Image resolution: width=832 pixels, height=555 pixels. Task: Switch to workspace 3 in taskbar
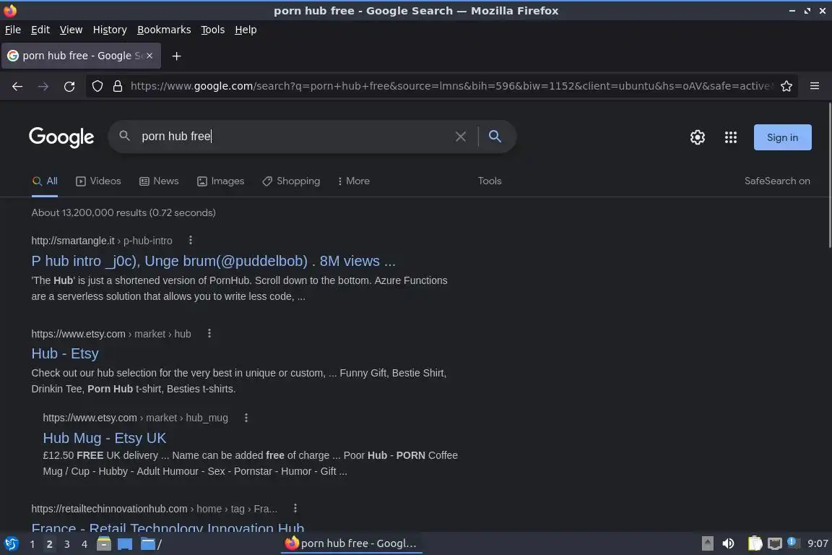pyautogui.click(x=67, y=544)
